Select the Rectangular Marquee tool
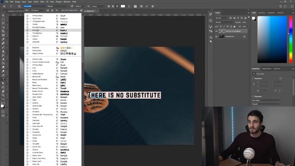The image size is (295, 166). click(3, 19)
